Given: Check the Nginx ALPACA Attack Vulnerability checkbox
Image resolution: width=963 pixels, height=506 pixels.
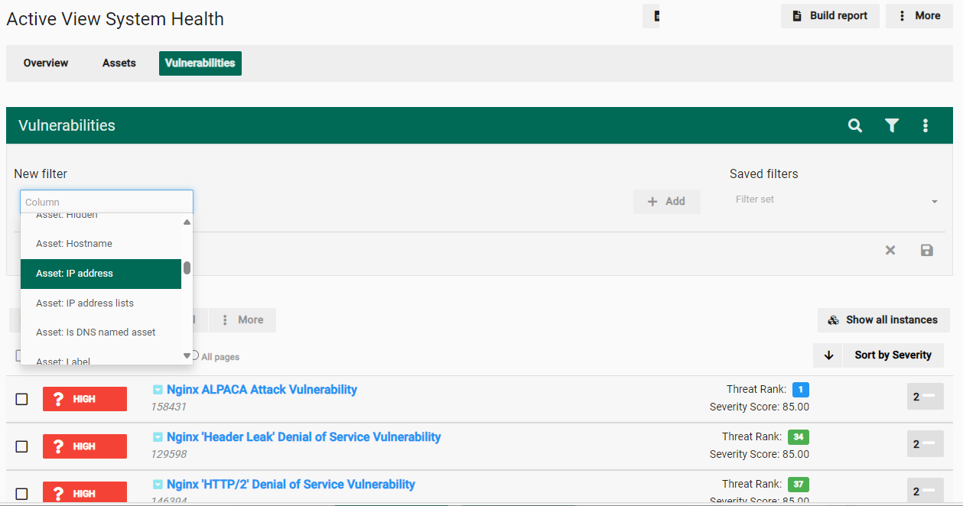Looking at the screenshot, I should (22, 399).
